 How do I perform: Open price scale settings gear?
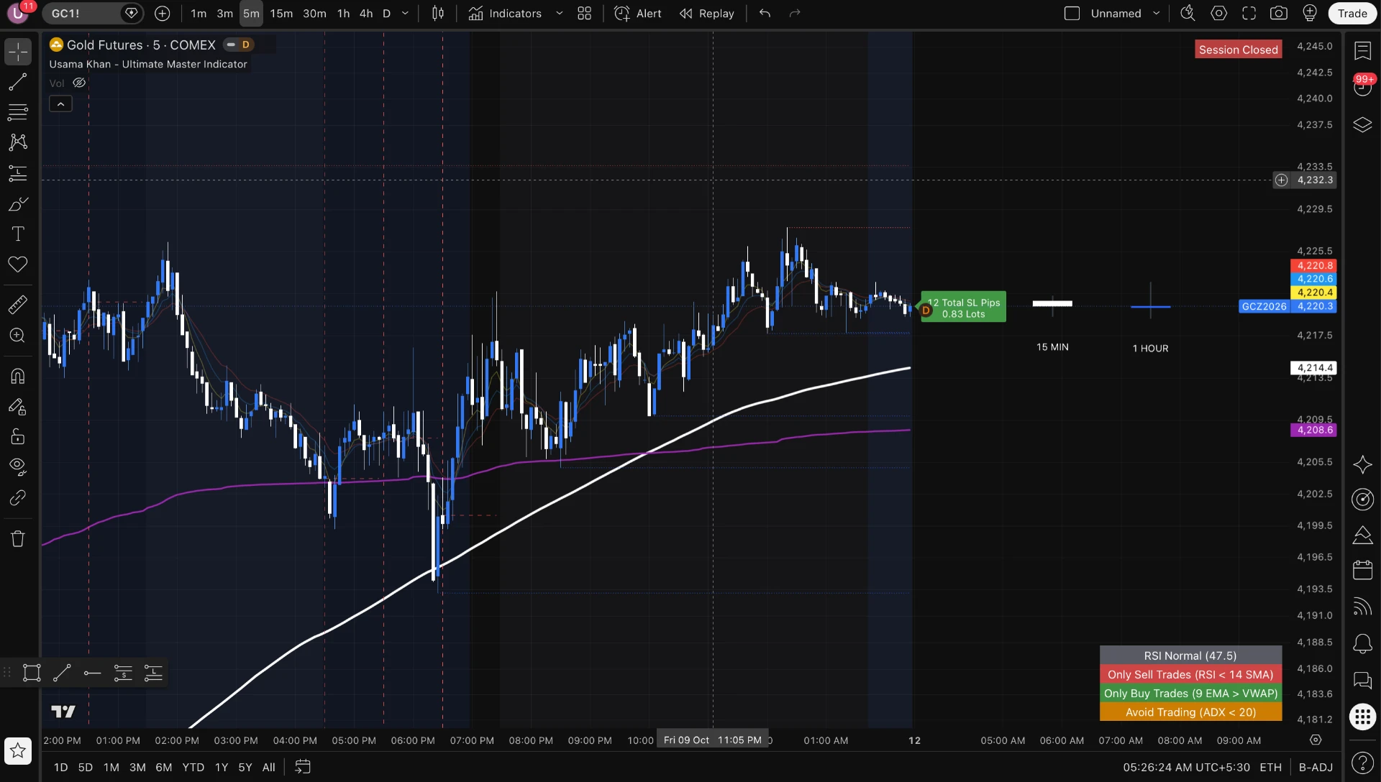[1316, 740]
